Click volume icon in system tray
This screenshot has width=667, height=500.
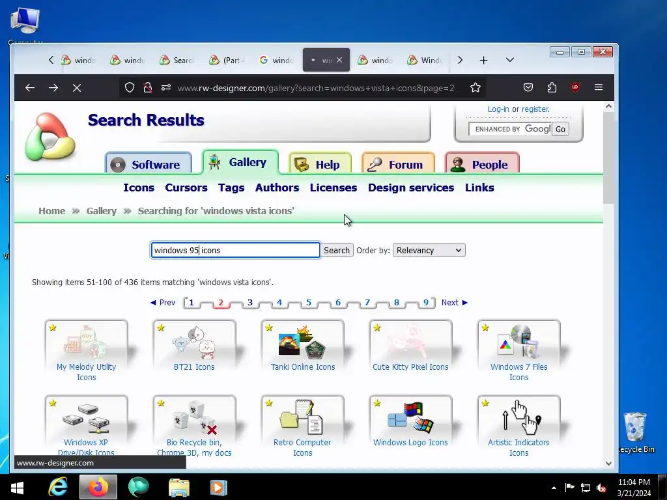tap(601, 488)
